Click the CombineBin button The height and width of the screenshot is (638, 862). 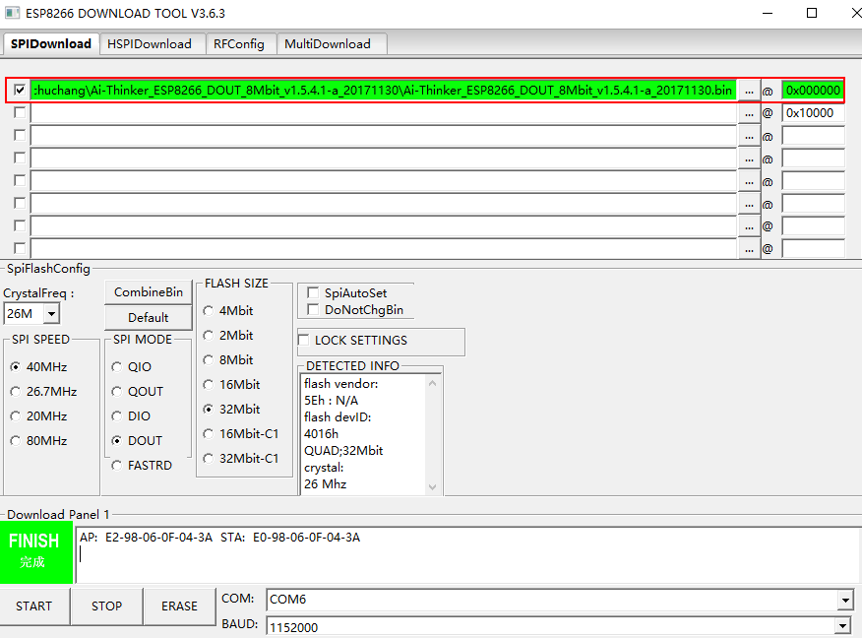coord(149,292)
